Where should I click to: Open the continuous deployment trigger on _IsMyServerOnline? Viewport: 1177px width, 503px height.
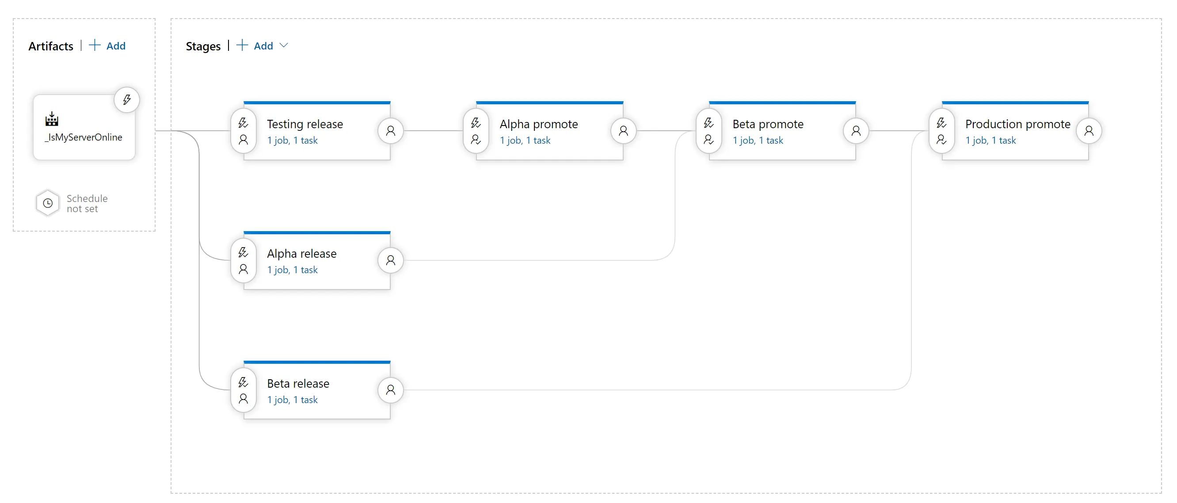(x=126, y=99)
